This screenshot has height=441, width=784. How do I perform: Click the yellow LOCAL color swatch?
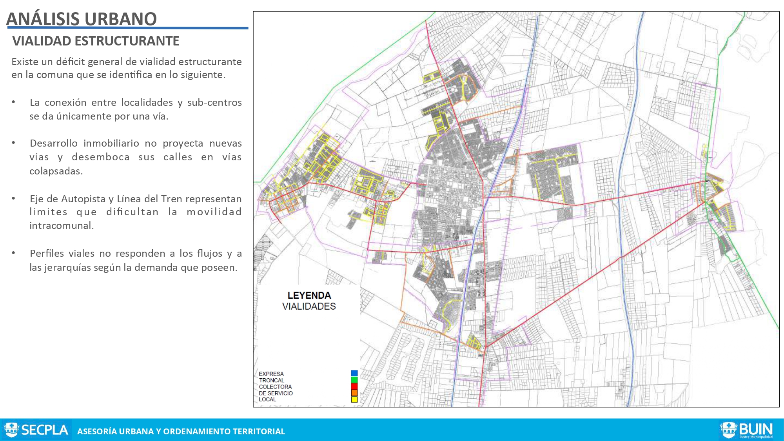click(354, 399)
